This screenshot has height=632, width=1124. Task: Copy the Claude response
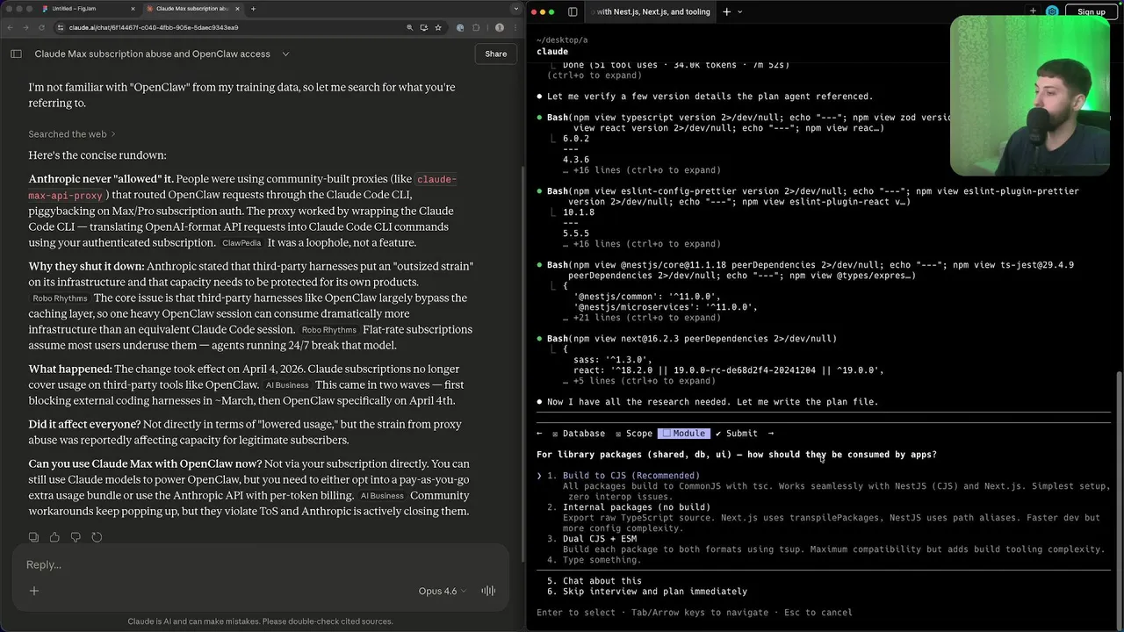33,537
